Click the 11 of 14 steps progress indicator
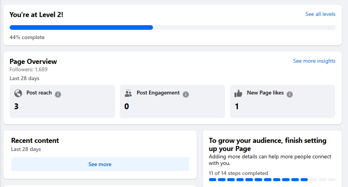348x187 pixels. pyautogui.click(x=272, y=180)
